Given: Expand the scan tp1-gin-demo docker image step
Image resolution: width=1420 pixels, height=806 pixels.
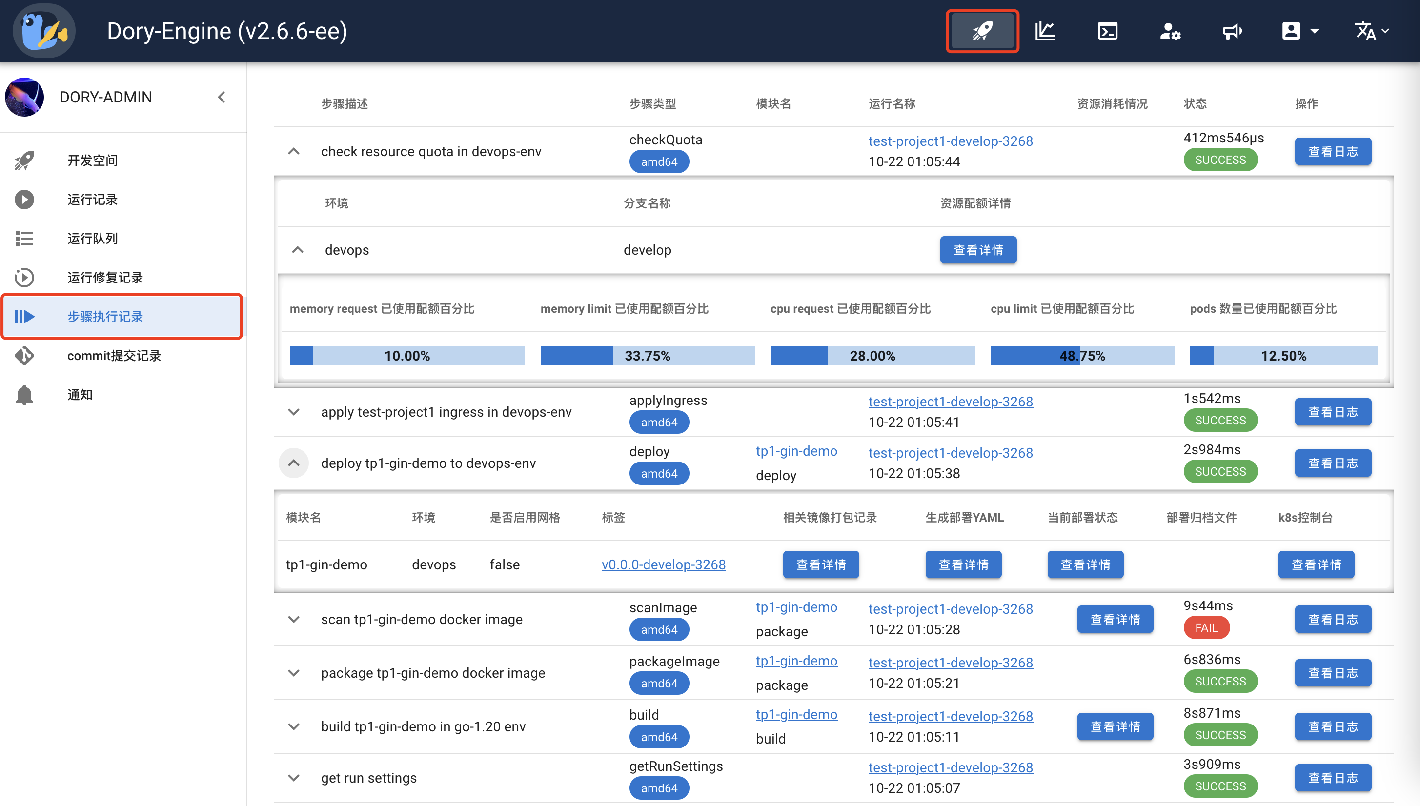Looking at the screenshot, I should click(x=293, y=619).
